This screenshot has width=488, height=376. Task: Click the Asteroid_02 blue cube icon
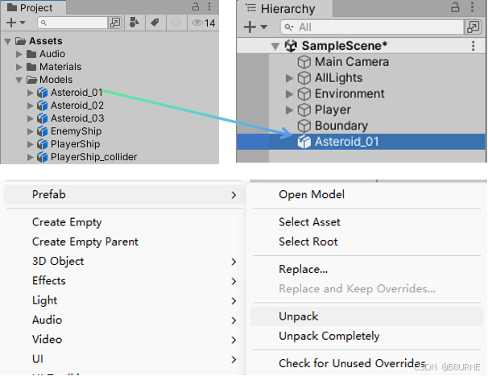point(43,105)
